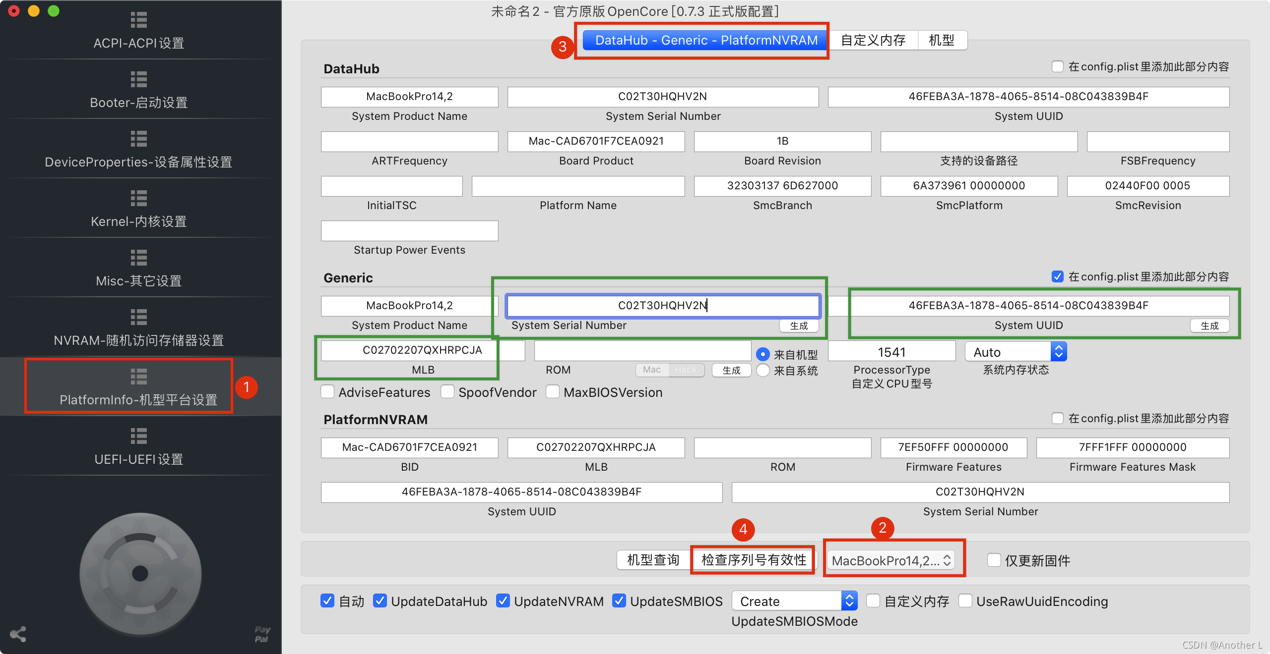1270x654 pixels.
Task: Switch to 自定义内存 tab
Action: coord(873,40)
